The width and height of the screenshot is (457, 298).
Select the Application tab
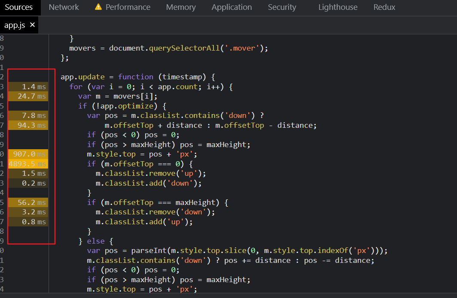232,7
